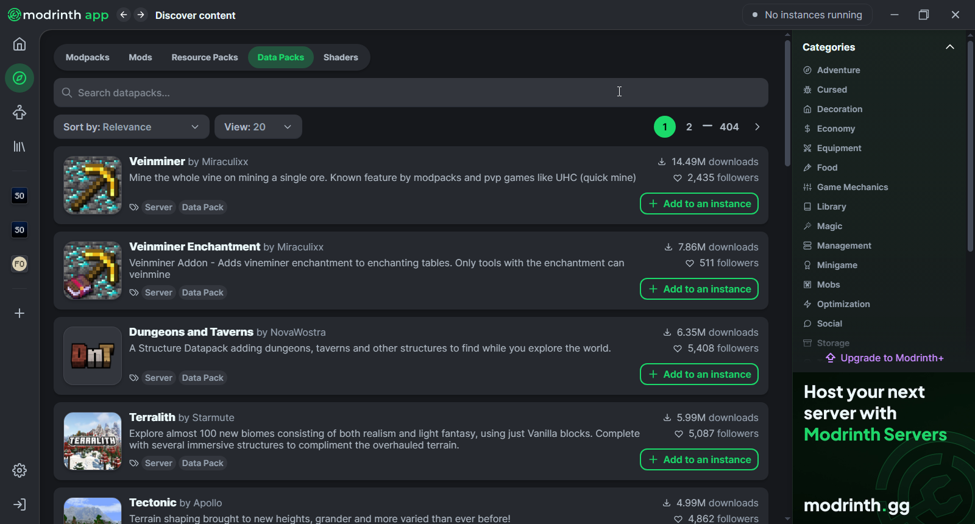This screenshot has height=524, width=975.
Task: Go back with the left arrow
Action: tap(124, 15)
